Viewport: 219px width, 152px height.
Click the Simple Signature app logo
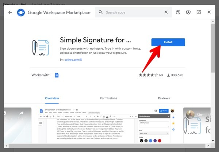click(x=41, y=48)
